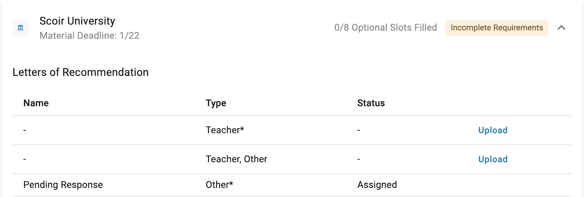
Task: Select the Pending Response row name
Action: [x=63, y=185]
